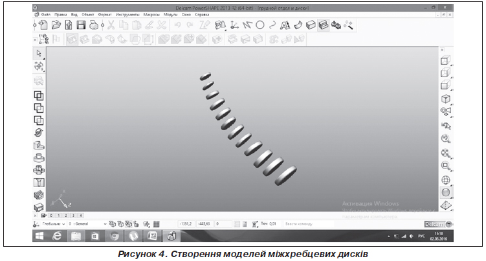
Task: Open the Windows Start button
Action: coord(39,236)
